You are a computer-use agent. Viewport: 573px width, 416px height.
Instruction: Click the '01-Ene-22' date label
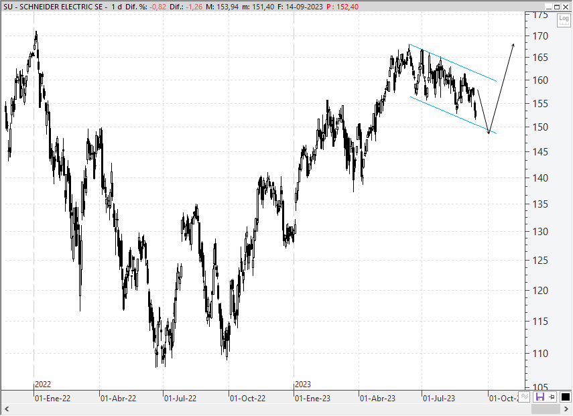(x=52, y=399)
